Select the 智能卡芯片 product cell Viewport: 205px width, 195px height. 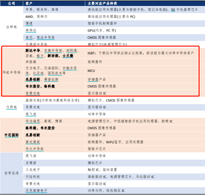145,149
